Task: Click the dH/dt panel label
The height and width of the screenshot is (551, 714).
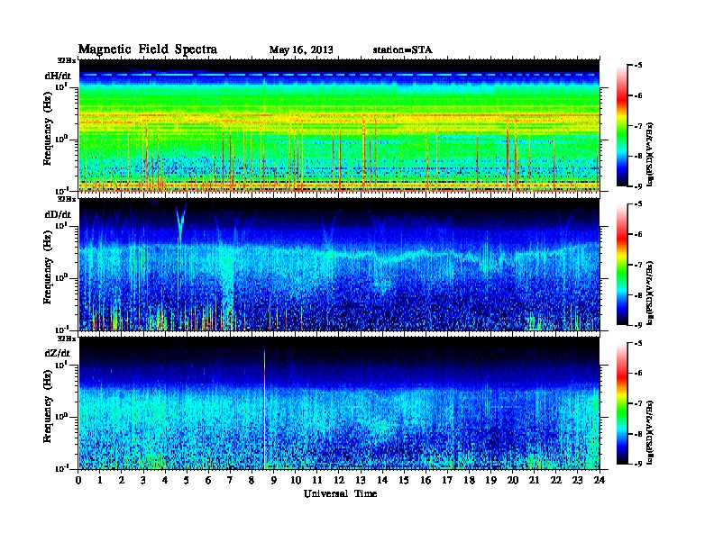Action: click(x=58, y=76)
